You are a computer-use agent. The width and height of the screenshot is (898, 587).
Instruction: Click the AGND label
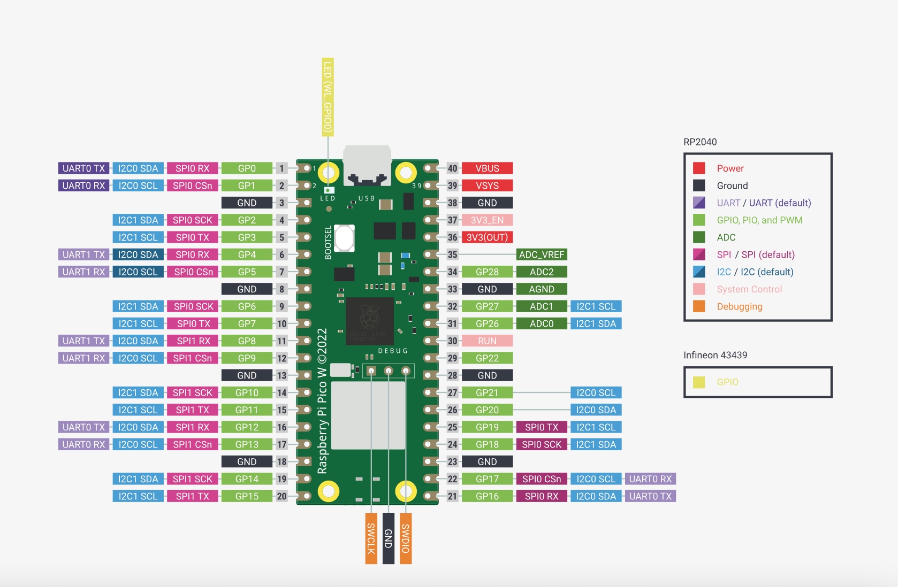point(542,289)
